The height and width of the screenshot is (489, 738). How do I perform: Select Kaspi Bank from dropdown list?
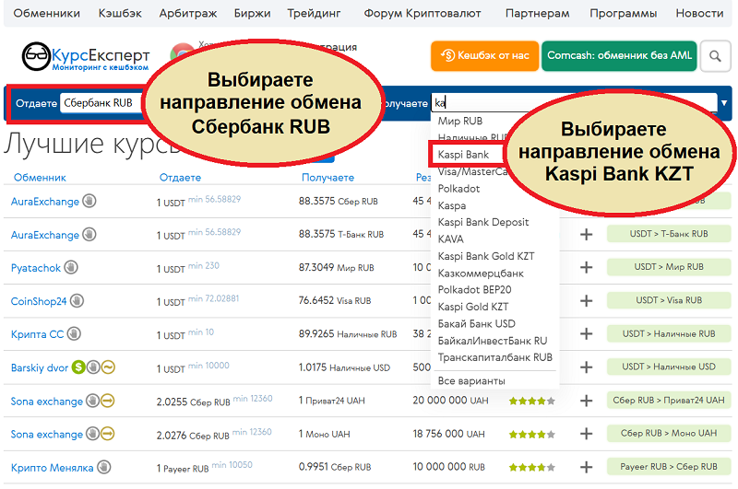(x=463, y=155)
